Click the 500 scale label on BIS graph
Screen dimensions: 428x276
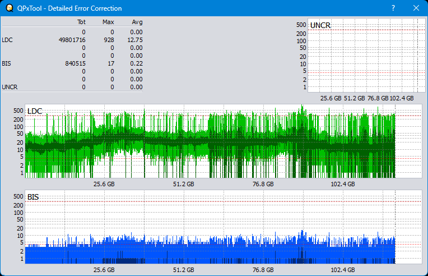18,196
